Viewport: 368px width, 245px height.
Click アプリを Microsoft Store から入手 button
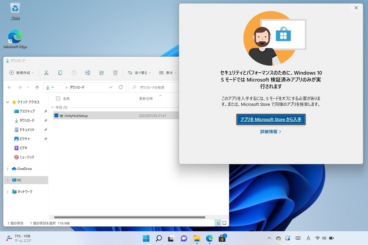pyautogui.click(x=271, y=119)
